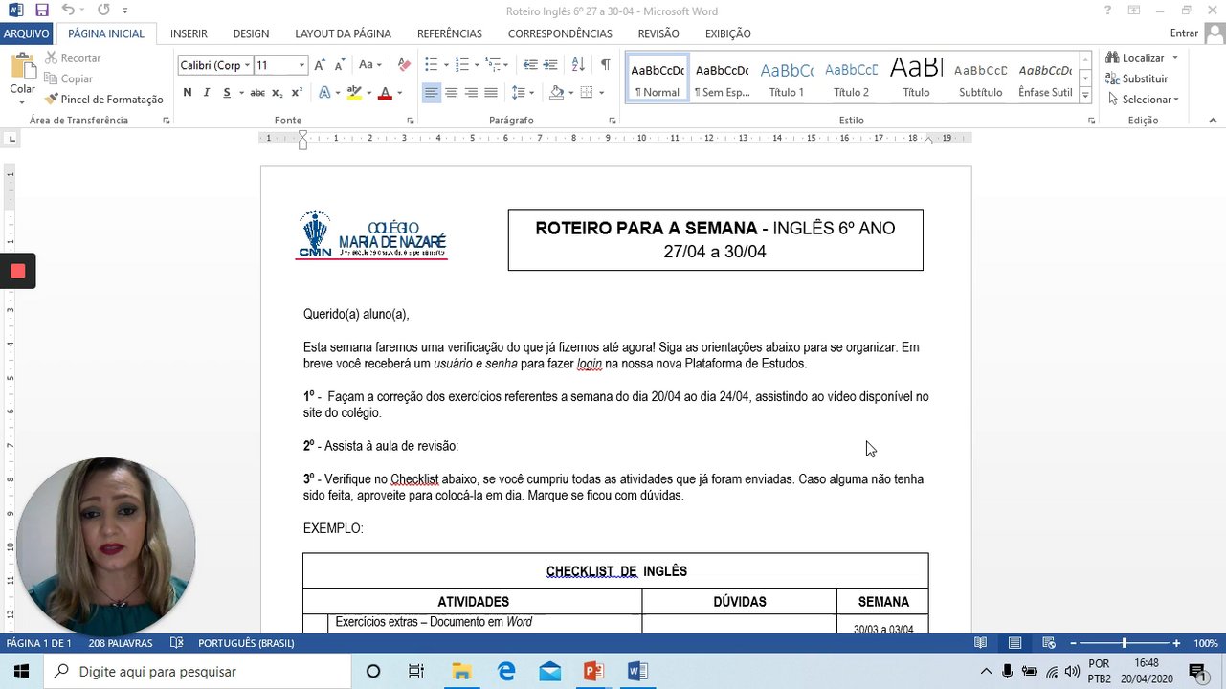Stop recording with the red square button
This screenshot has width=1226, height=689.
(x=17, y=271)
